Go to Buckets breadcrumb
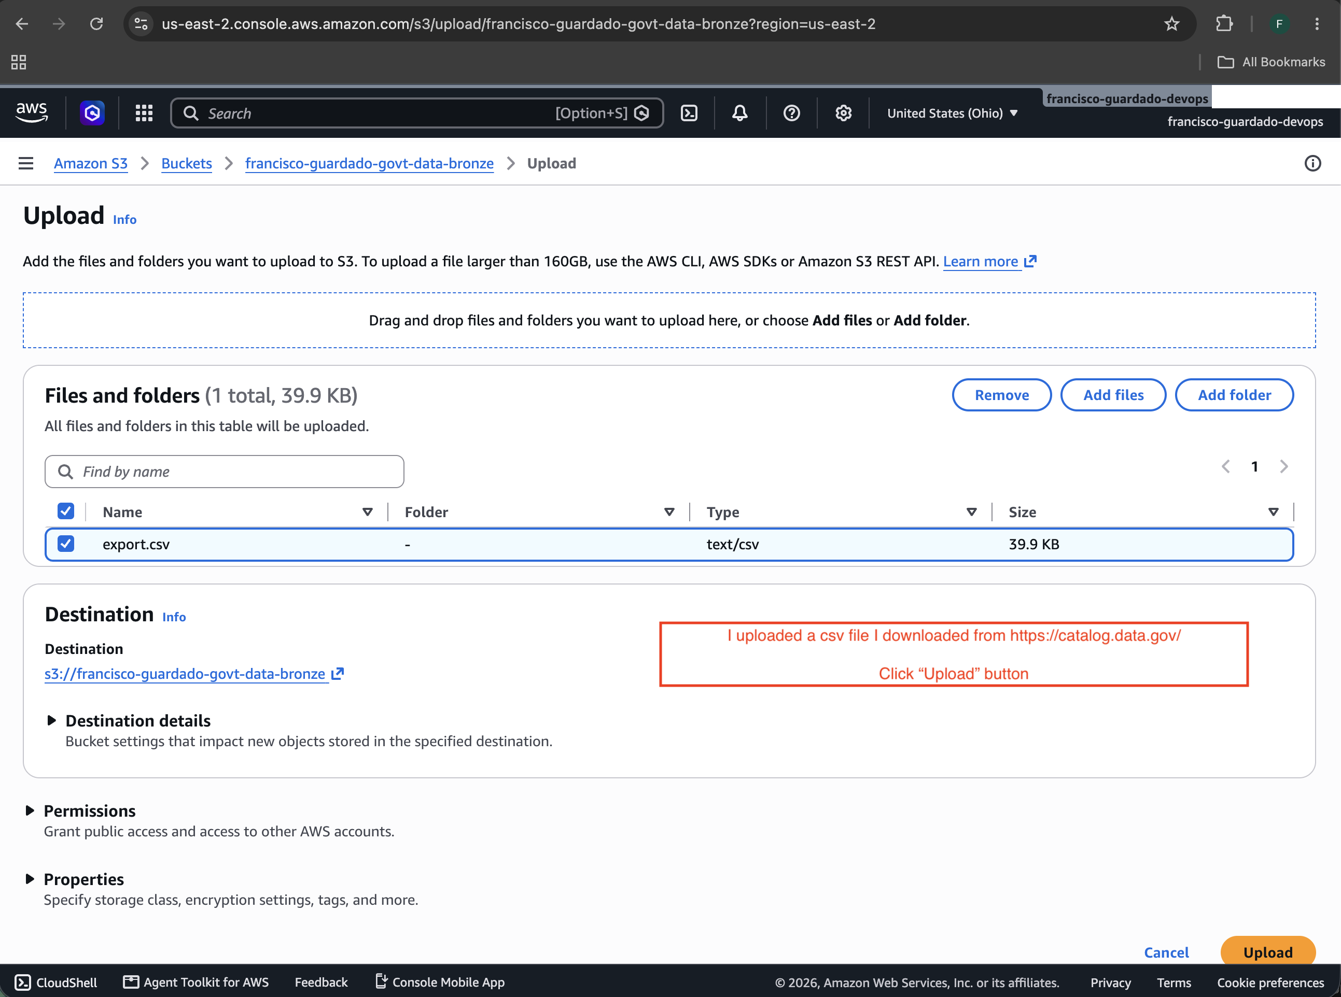Image resolution: width=1341 pixels, height=997 pixels. (187, 164)
